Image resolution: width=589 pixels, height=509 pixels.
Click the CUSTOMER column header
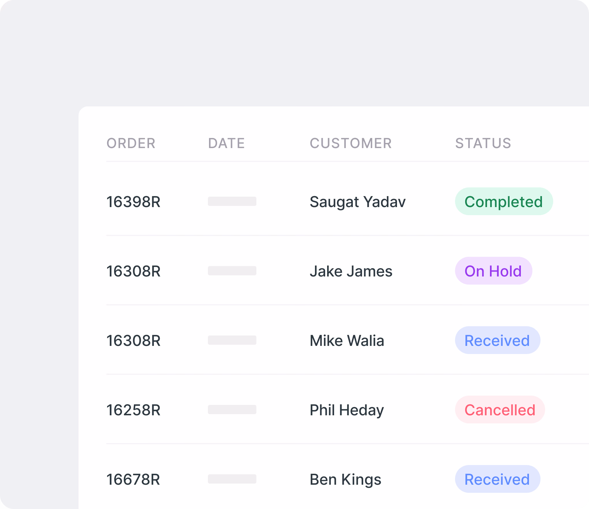point(351,143)
